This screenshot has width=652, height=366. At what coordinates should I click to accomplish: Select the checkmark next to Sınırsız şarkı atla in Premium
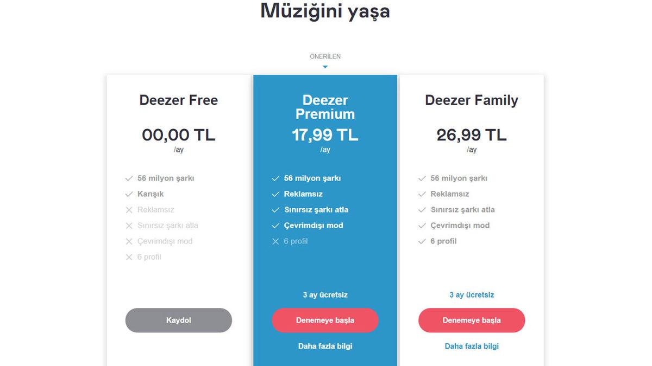click(x=275, y=210)
